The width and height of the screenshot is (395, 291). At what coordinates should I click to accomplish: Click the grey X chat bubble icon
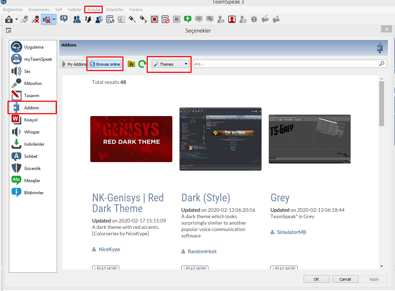coord(199,19)
